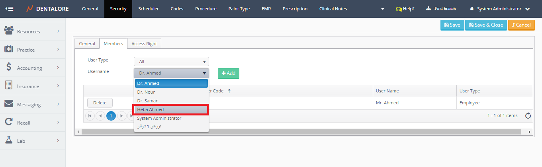Switch to the Access Right tab

pyautogui.click(x=144, y=44)
